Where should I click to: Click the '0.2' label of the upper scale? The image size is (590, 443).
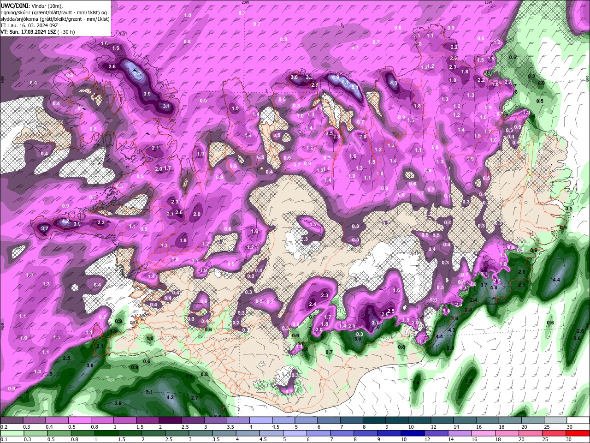4,427
